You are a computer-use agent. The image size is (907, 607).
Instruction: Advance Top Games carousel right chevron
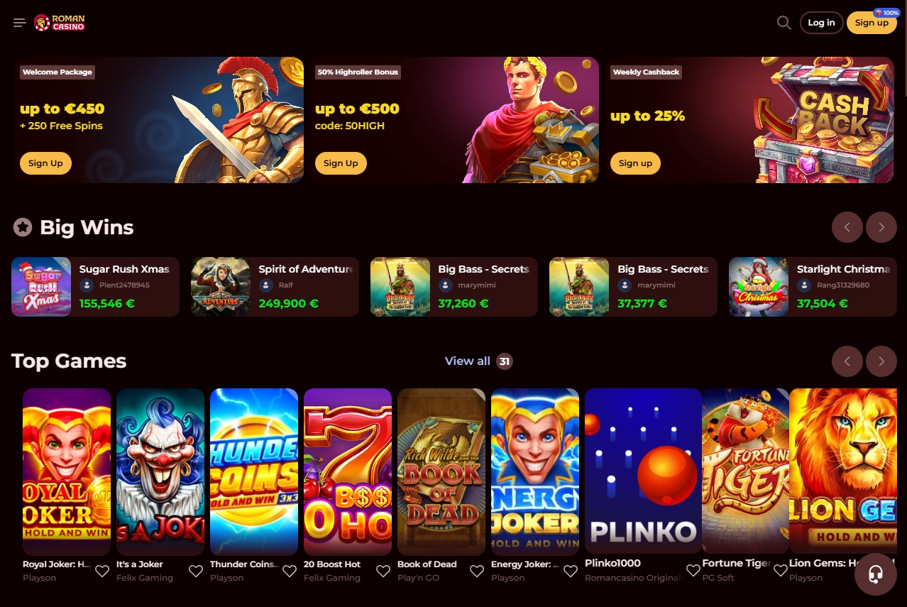click(881, 361)
